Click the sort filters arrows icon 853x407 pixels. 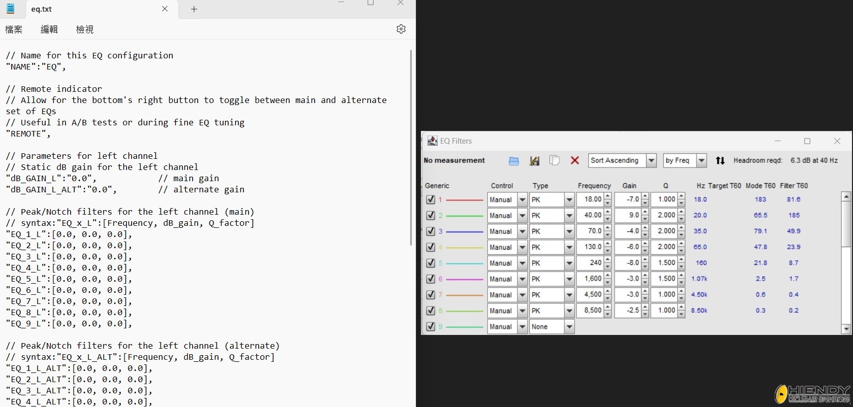[720, 161]
